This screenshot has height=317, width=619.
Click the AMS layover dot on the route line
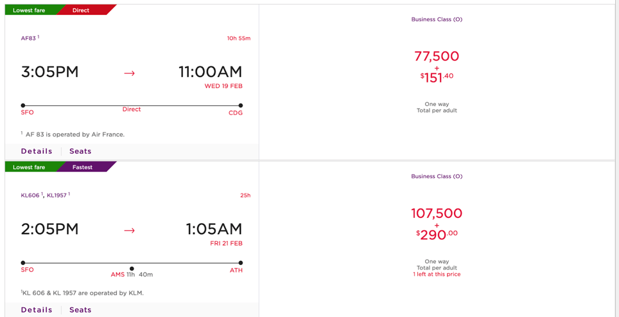[x=132, y=269]
